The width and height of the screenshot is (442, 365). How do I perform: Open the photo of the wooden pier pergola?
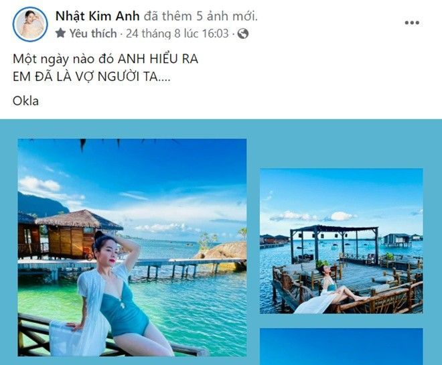click(x=342, y=241)
